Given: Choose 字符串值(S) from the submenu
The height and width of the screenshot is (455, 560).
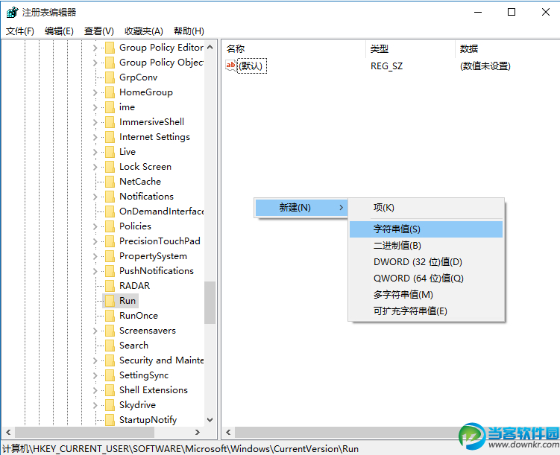Looking at the screenshot, I should pyautogui.click(x=426, y=229).
